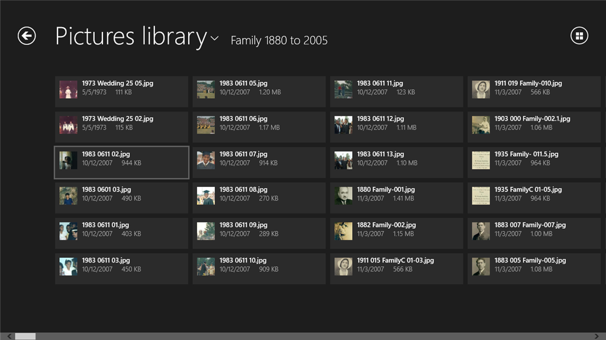The image size is (606, 340).
Task: Select thumbnail of 1983 0611 09.jpg
Action: pyautogui.click(x=205, y=231)
